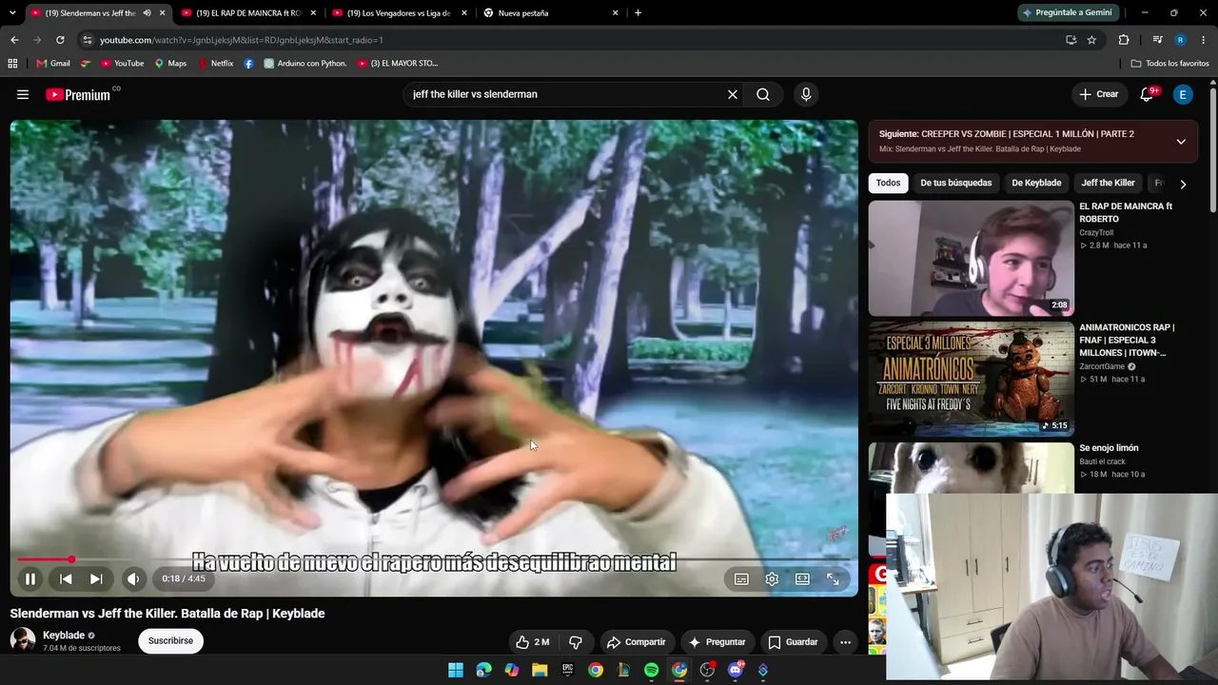Select the Todos filter chip
This screenshot has width=1218, height=685.
888,183
